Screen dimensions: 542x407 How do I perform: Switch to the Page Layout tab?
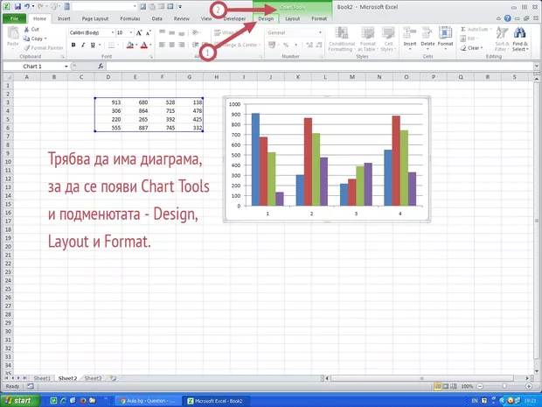pyautogui.click(x=95, y=18)
